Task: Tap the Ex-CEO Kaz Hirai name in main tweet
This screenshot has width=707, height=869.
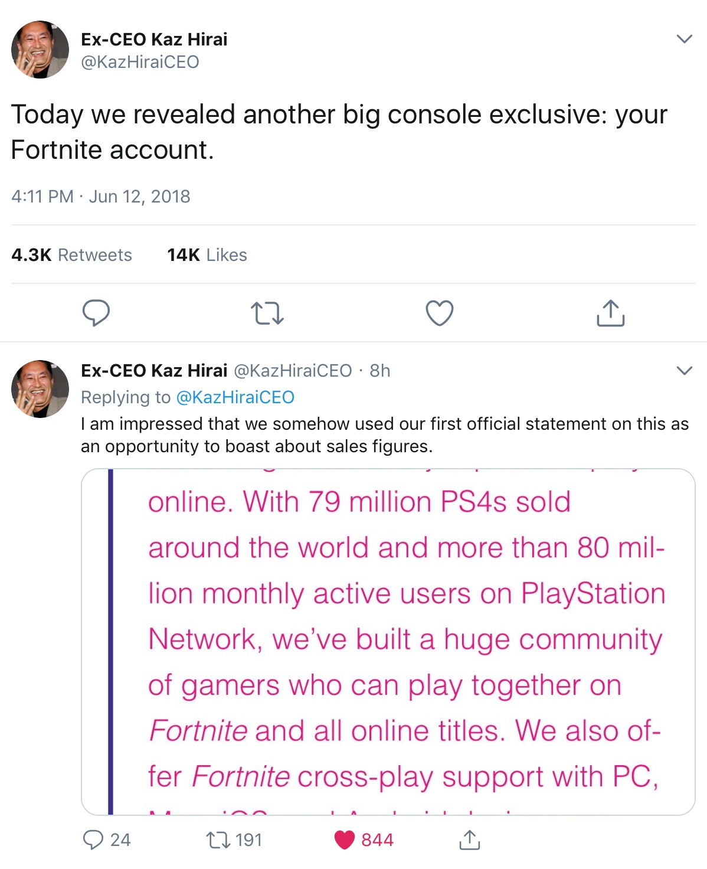Action: click(x=154, y=40)
